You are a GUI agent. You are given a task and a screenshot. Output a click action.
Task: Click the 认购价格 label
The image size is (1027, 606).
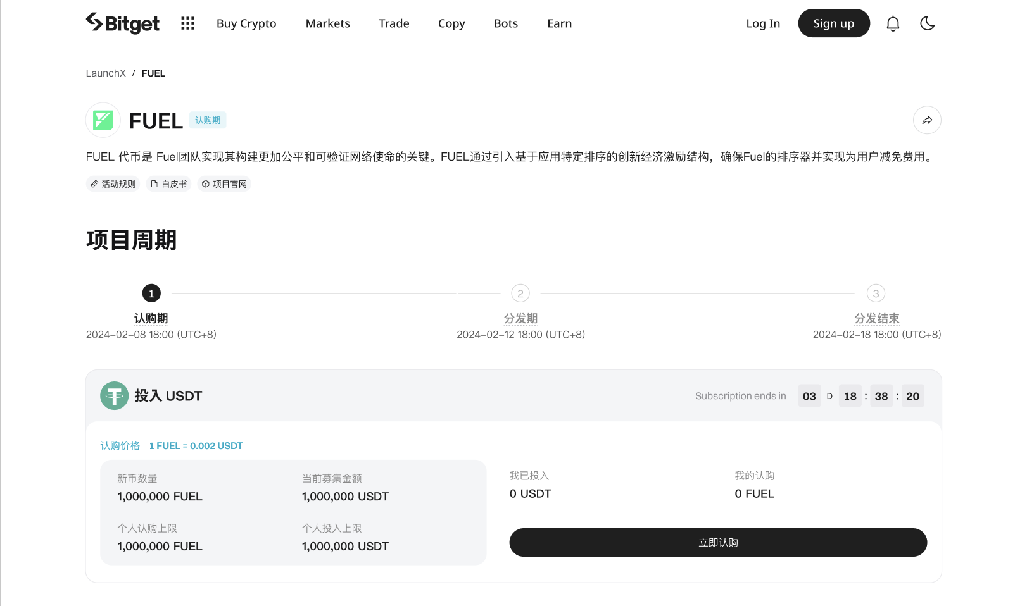coord(120,446)
